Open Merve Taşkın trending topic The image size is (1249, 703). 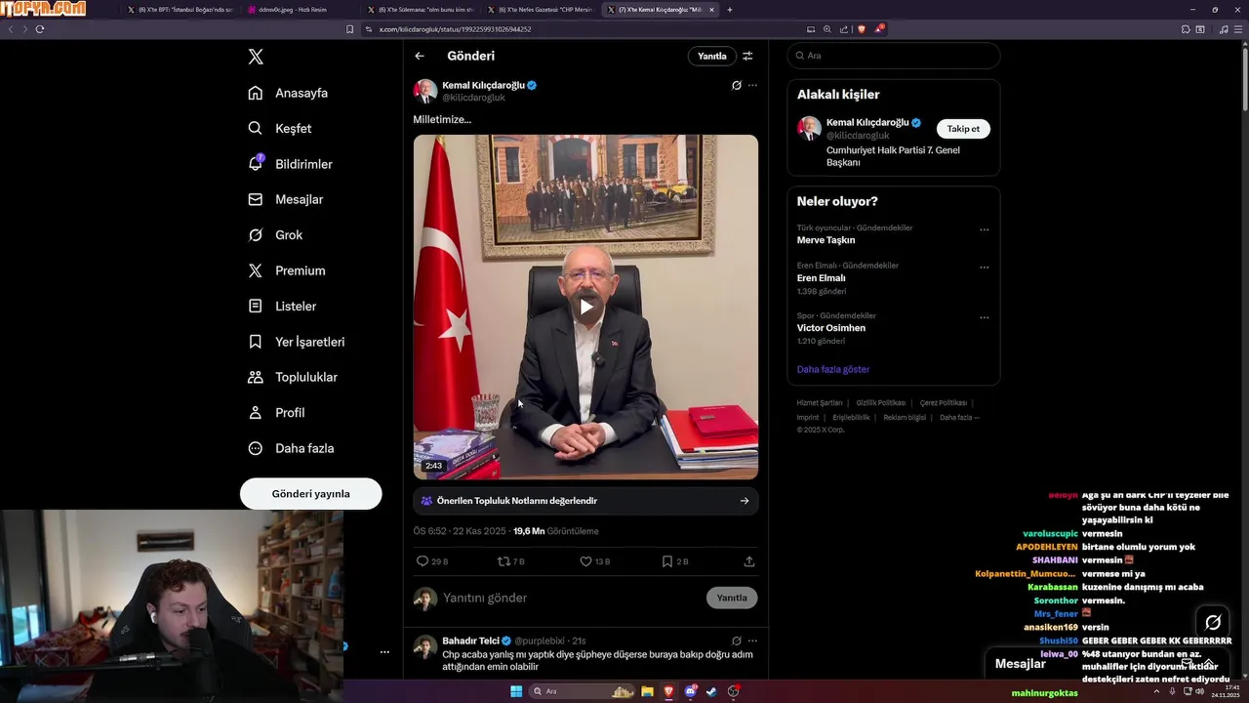(826, 240)
